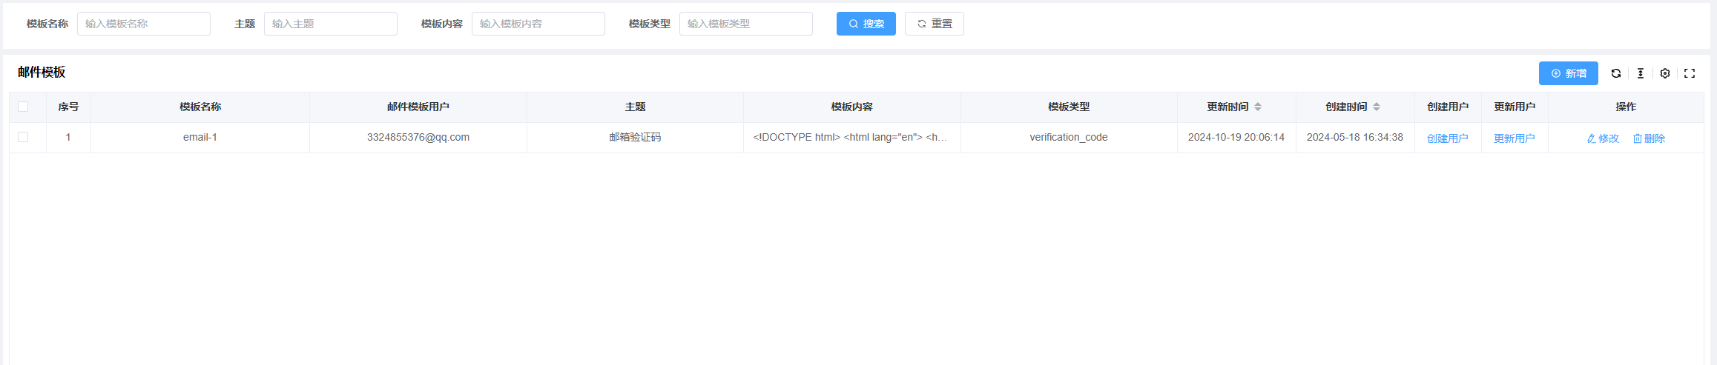
Task: Click the 搜索 search button
Action: (866, 24)
